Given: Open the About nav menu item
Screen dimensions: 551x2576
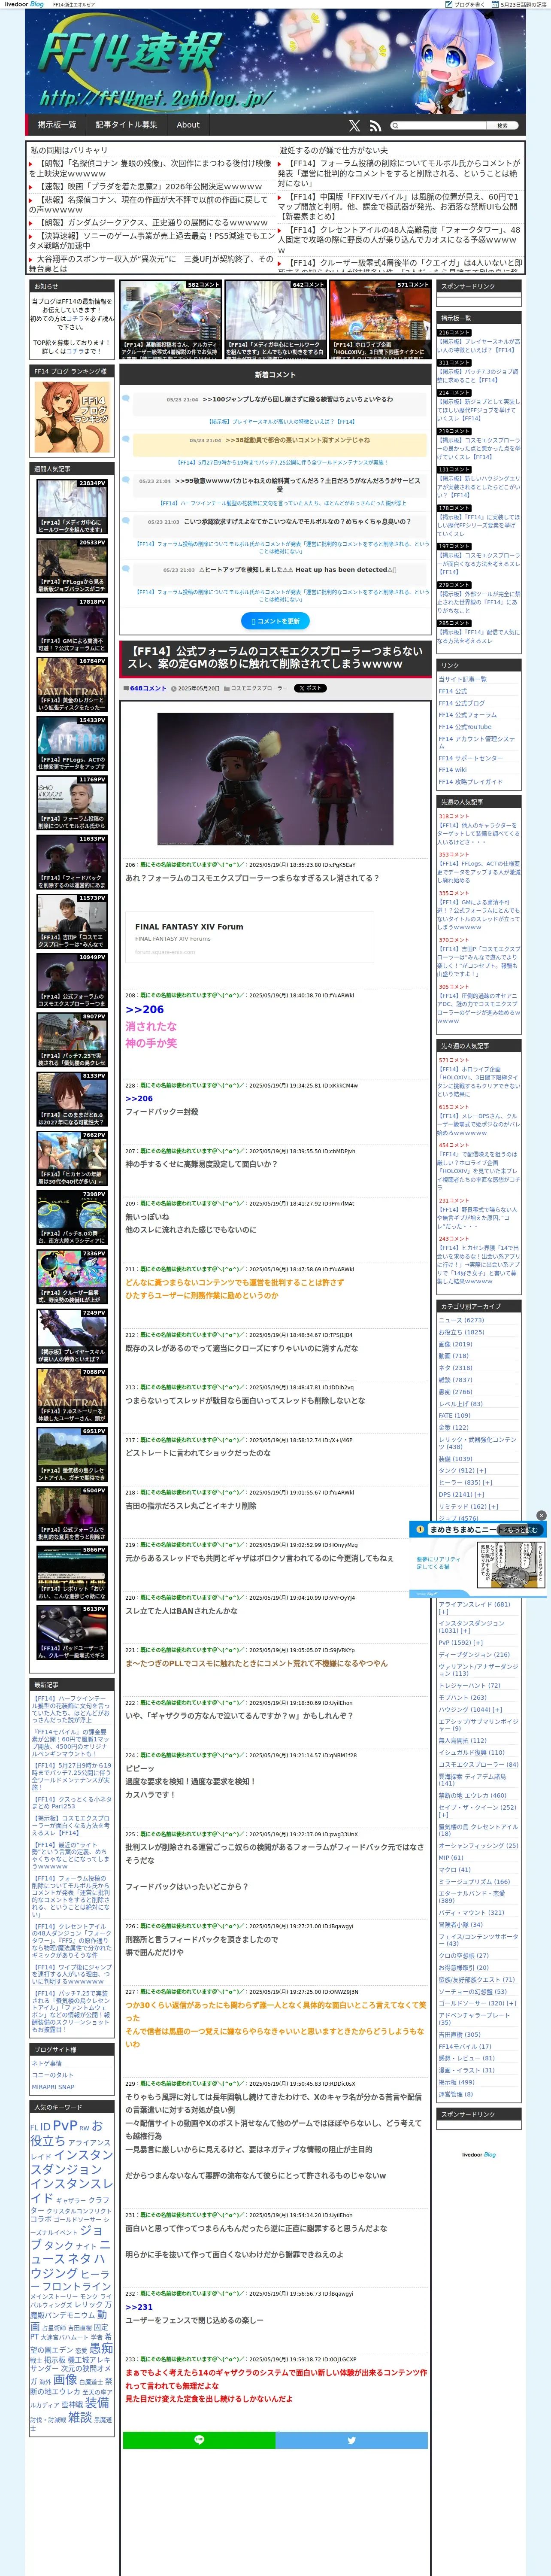Looking at the screenshot, I should click(188, 125).
